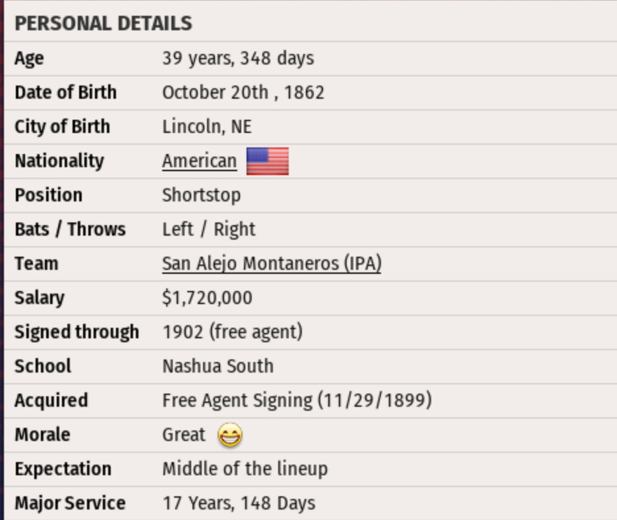The height and width of the screenshot is (520, 617).
Task: Select Middle of the lineup expectation
Action: (245, 469)
